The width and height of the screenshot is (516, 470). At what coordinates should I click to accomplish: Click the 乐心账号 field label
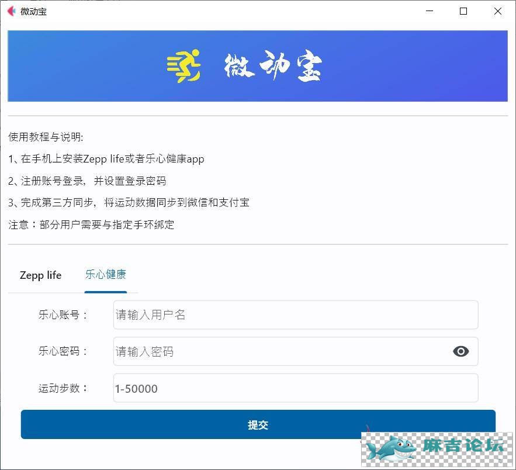tap(63, 315)
